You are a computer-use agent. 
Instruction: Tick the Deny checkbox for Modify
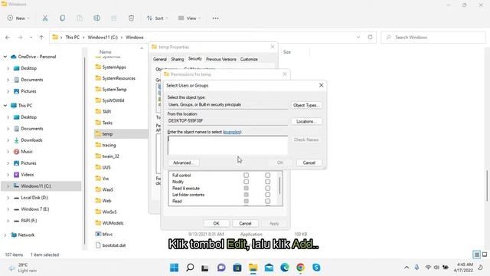[267, 182]
